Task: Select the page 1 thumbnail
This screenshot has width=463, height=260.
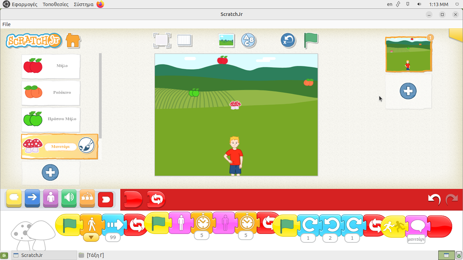Action: [408, 55]
